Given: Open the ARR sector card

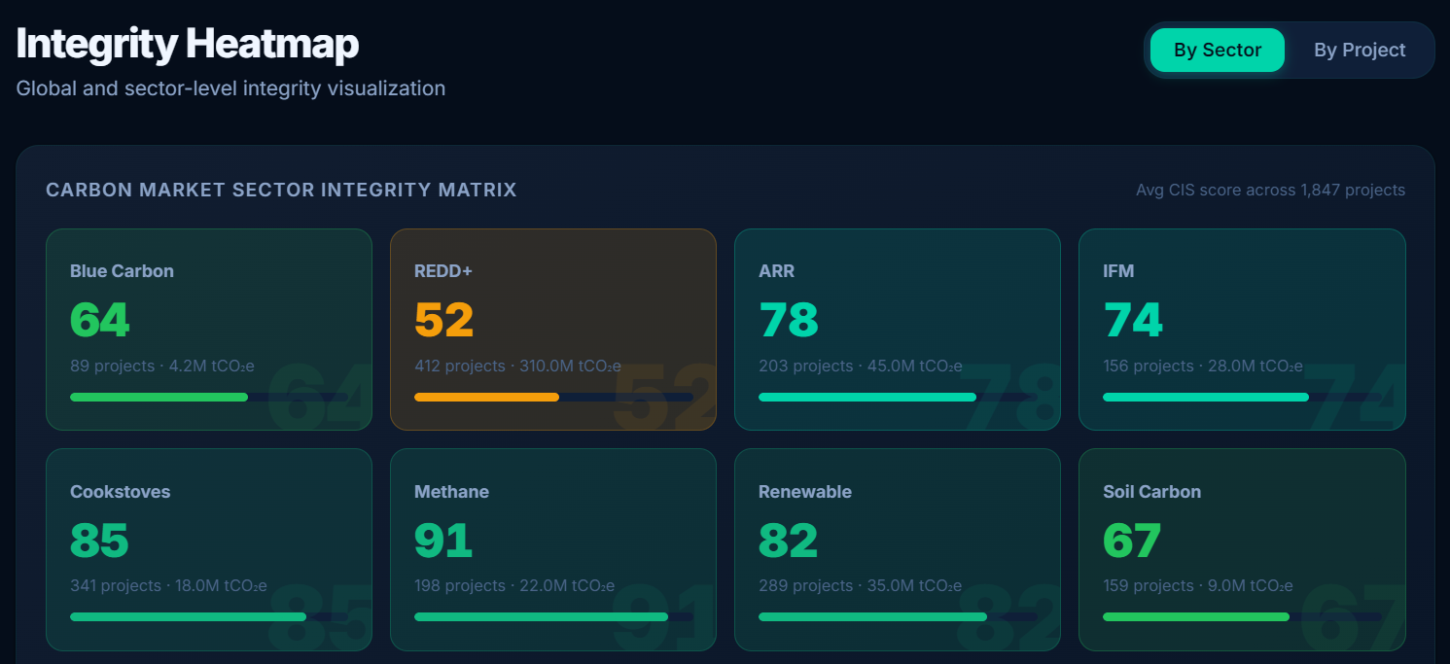Looking at the screenshot, I should [898, 330].
